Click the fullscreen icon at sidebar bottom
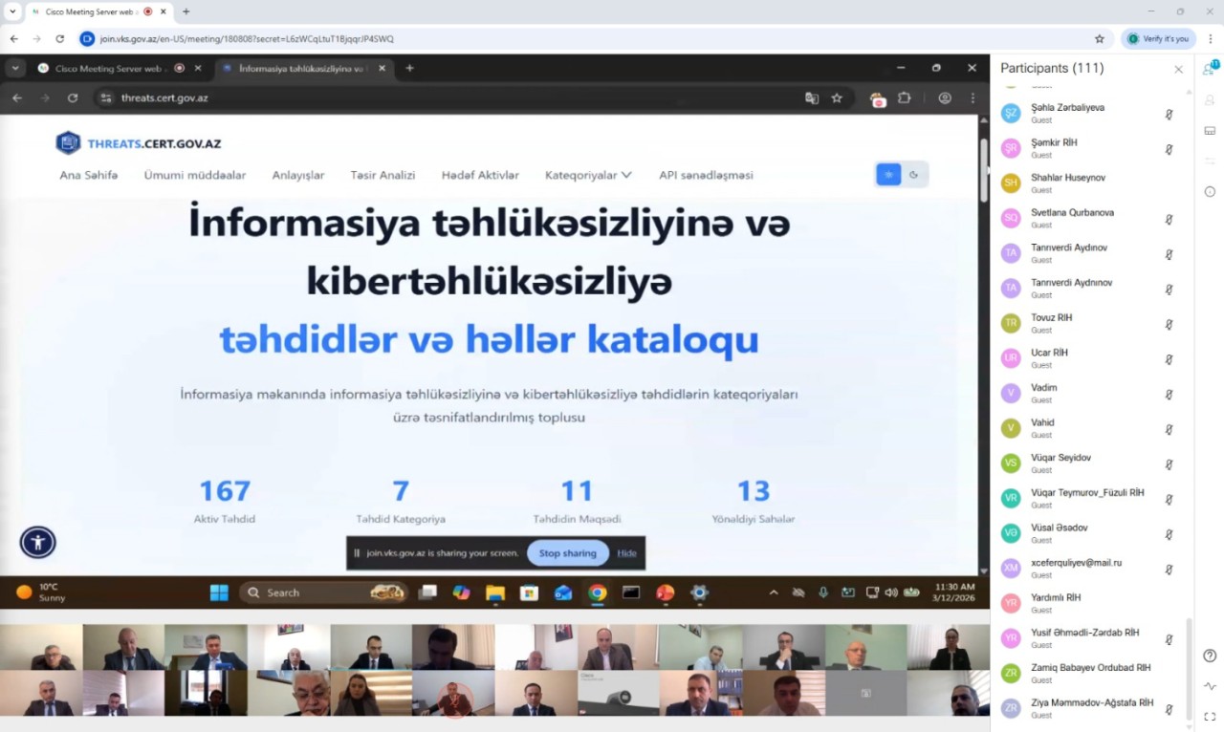The height and width of the screenshot is (732, 1224). coord(1211,717)
